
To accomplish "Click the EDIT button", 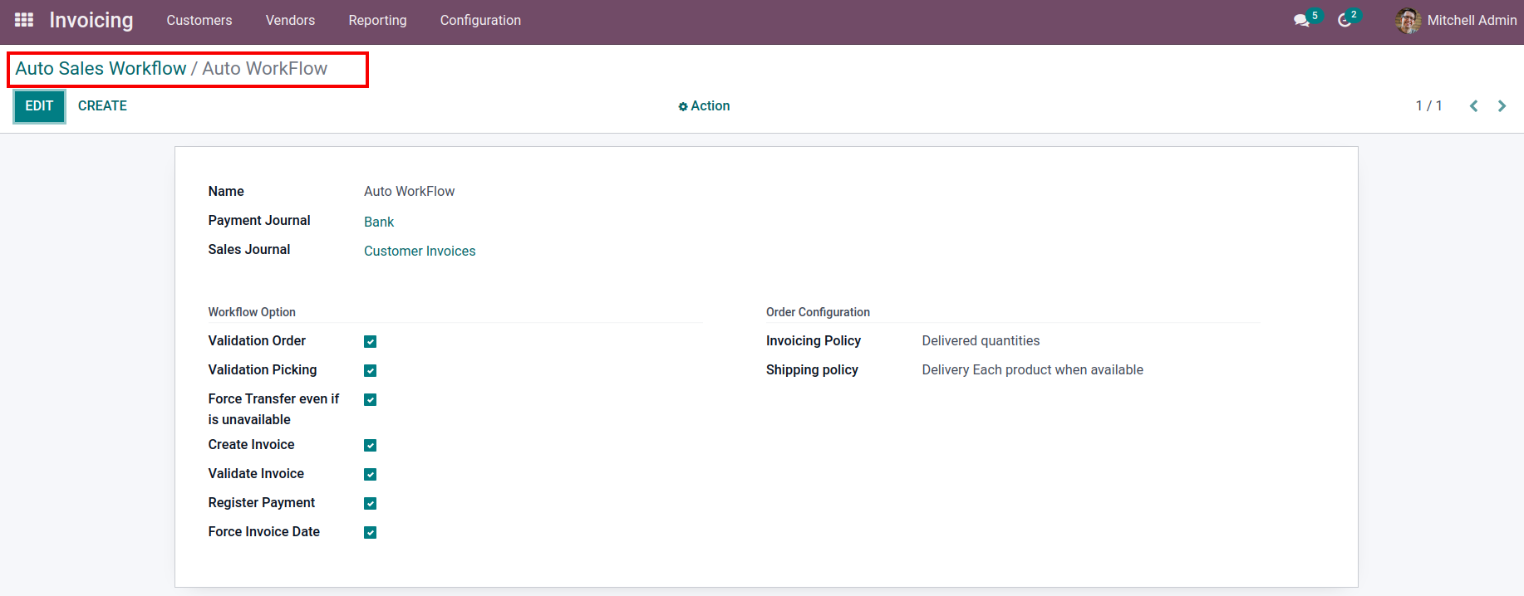I will [39, 106].
